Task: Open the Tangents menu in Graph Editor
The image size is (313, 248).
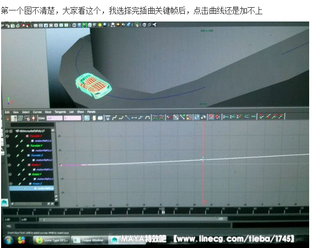Action: click(x=60, y=112)
